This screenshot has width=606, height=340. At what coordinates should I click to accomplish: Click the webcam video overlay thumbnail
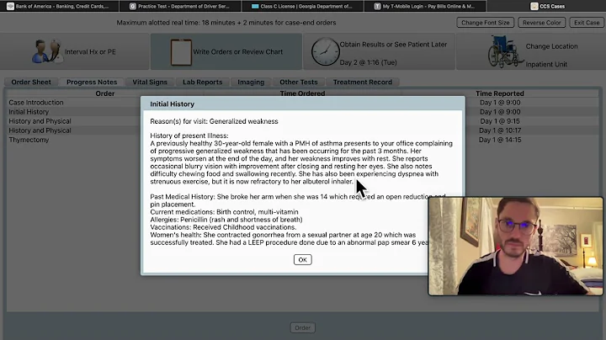(x=516, y=246)
